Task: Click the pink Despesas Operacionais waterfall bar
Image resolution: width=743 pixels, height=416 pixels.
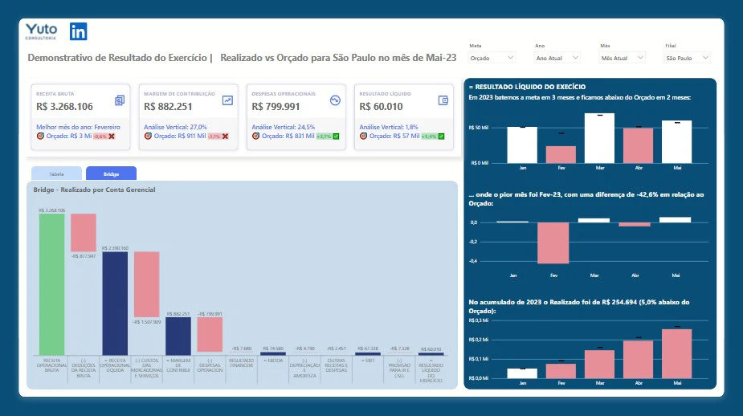Action: (210, 335)
